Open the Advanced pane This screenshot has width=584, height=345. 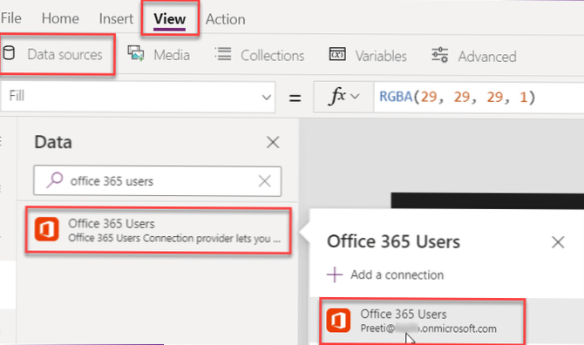point(487,57)
